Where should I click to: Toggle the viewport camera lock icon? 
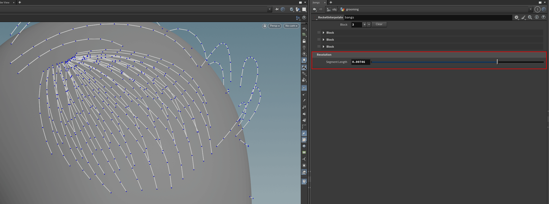tap(264, 26)
